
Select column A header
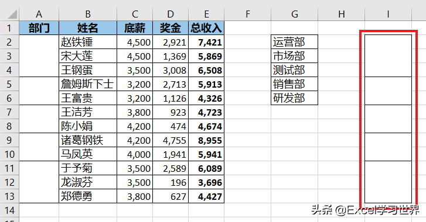pos(39,14)
